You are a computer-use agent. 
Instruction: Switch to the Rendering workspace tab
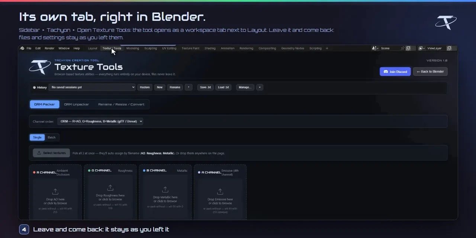pyautogui.click(x=246, y=48)
